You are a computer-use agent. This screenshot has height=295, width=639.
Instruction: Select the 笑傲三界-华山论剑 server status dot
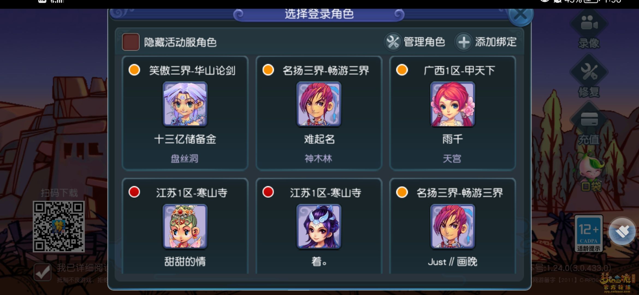(x=134, y=70)
